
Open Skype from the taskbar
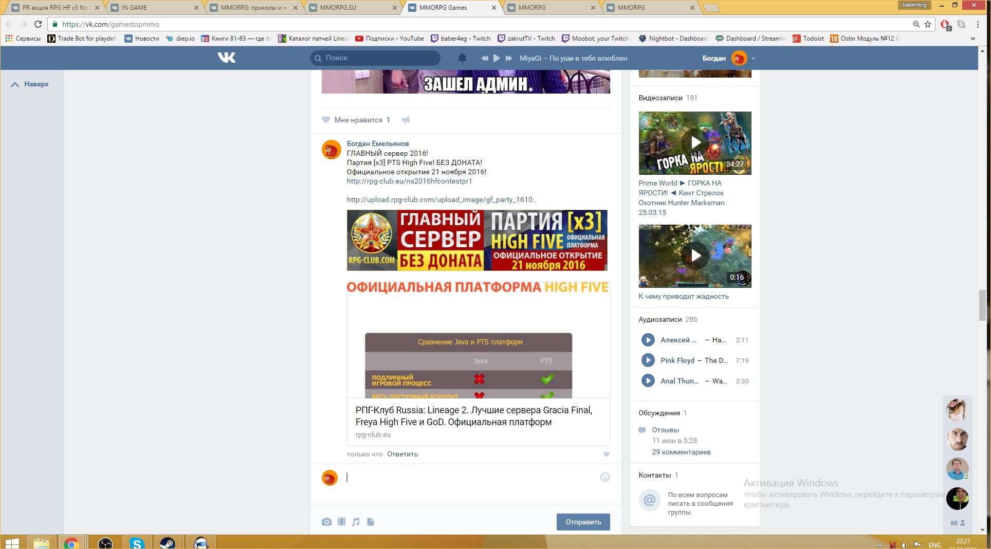136,543
